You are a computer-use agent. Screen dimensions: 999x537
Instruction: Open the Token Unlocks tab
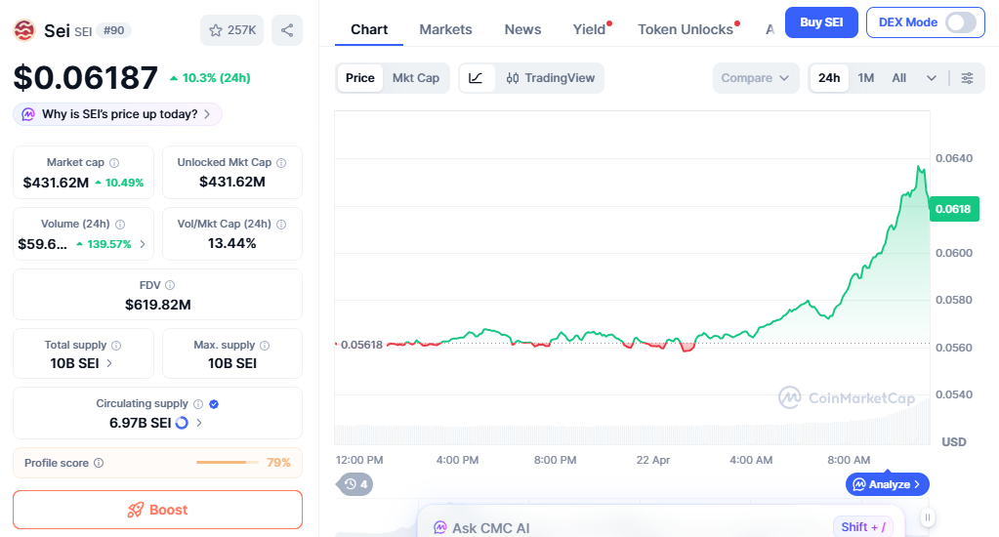coord(686,29)
